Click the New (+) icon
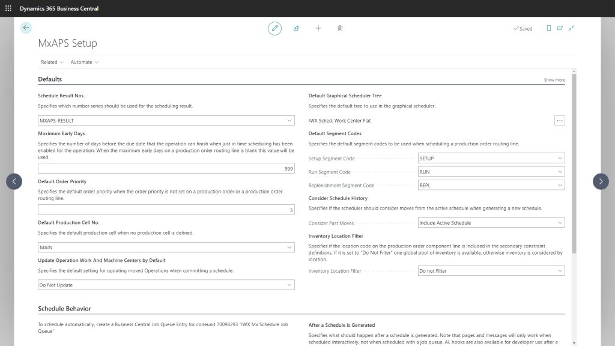 (318, 28)
